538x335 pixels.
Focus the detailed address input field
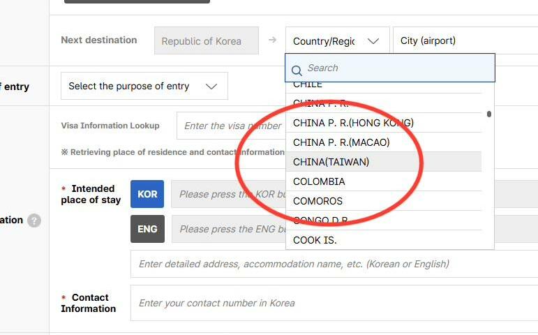(x=335, y=264)
